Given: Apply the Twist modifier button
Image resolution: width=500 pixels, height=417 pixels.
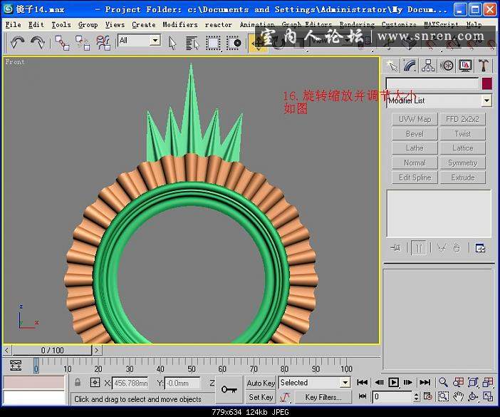Looking at the screenshot, I should tap(463, 134).
